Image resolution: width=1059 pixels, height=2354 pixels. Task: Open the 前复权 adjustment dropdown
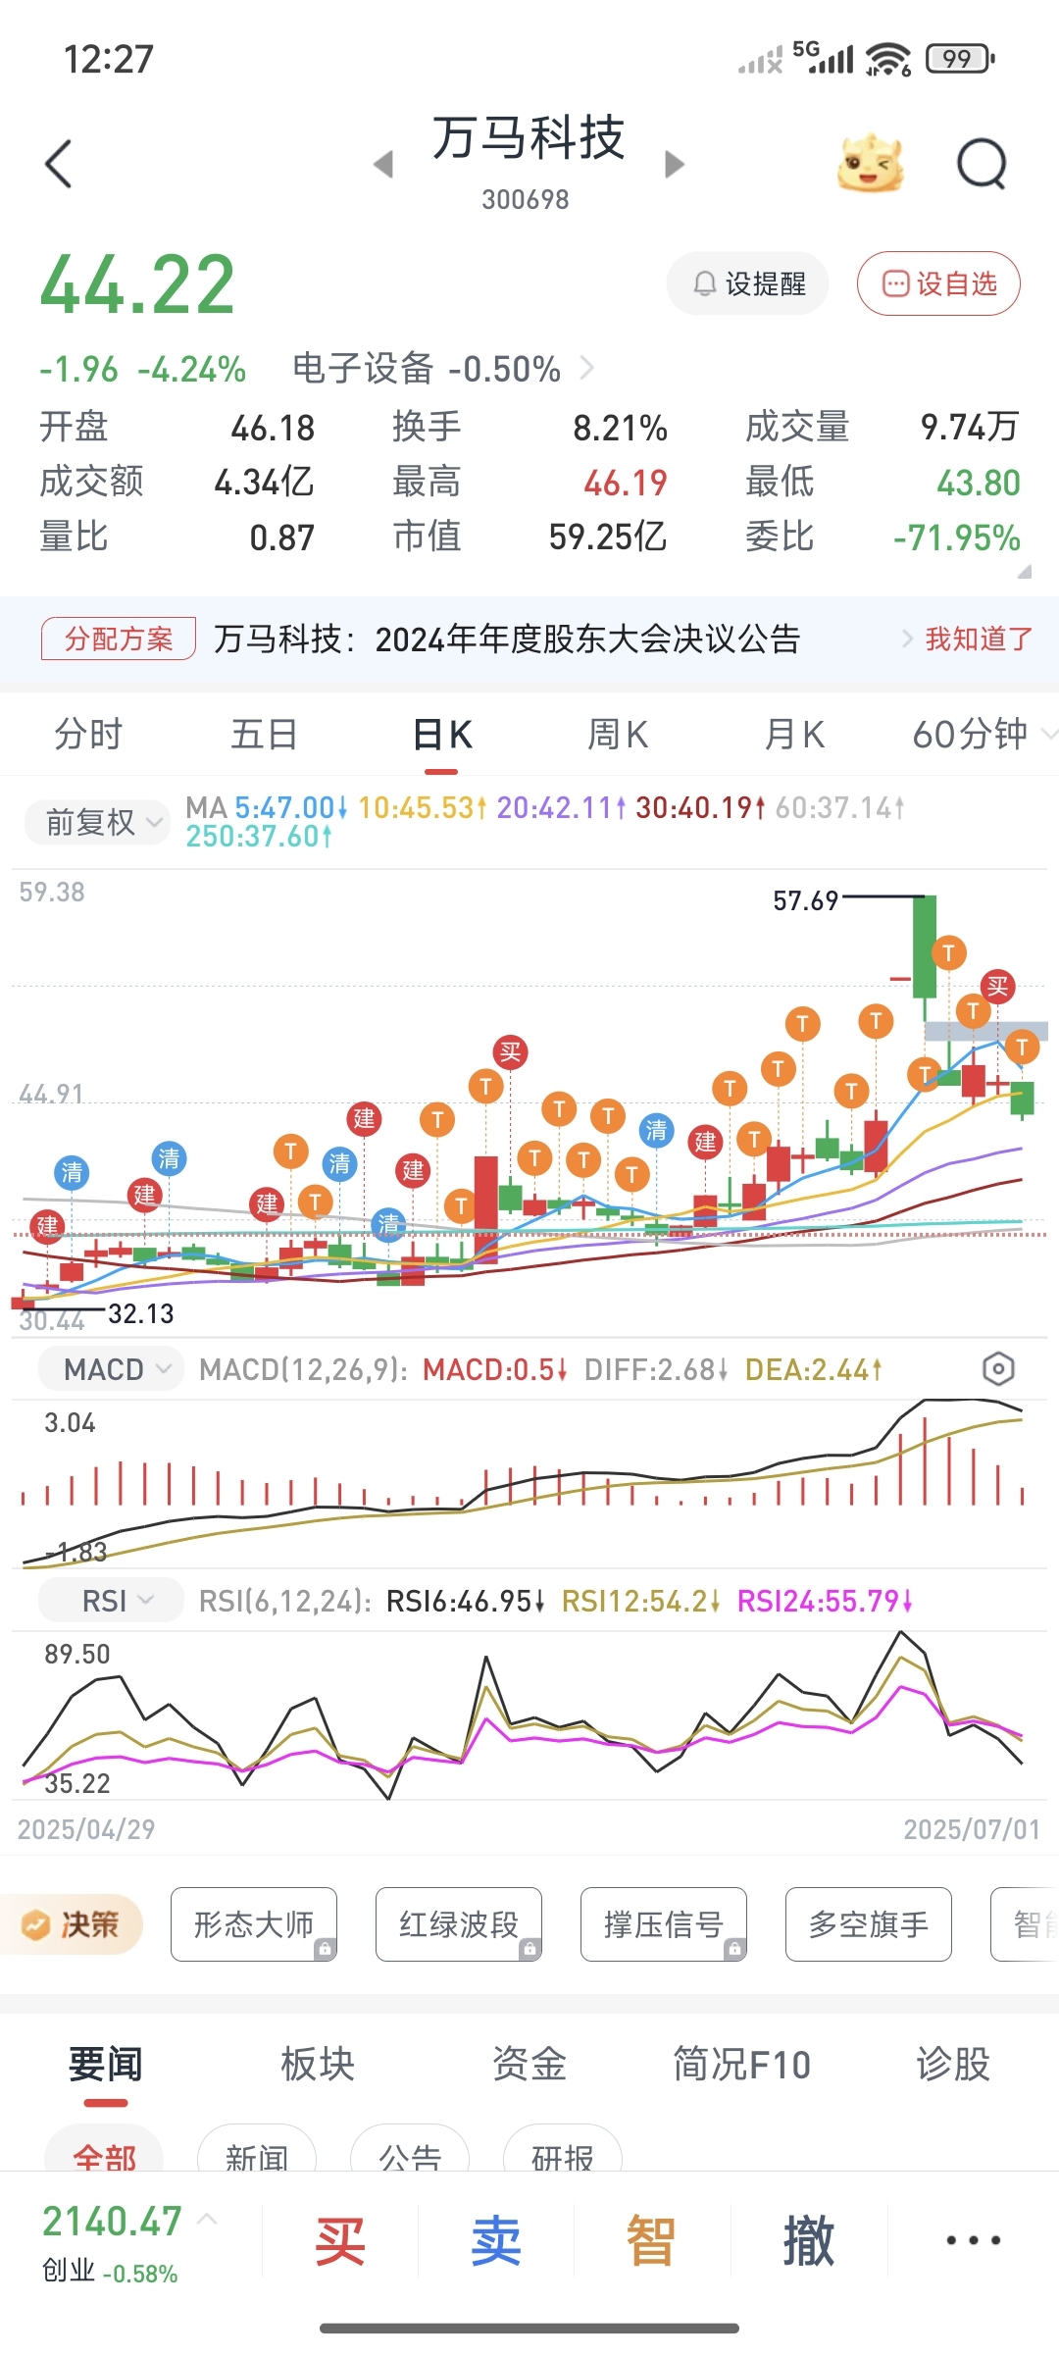coord(97,822)
